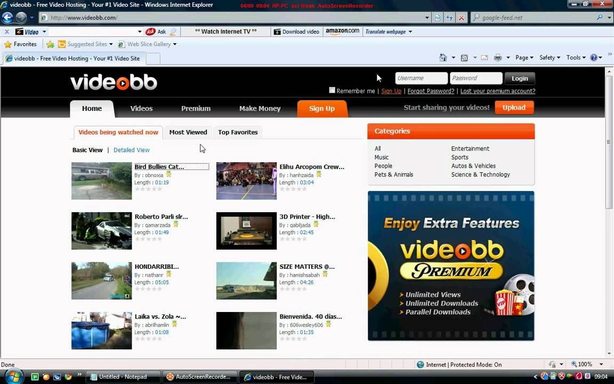The image size is (614, 384).
Task: Follow the Forgot Password? link
Action: (431, 91)
